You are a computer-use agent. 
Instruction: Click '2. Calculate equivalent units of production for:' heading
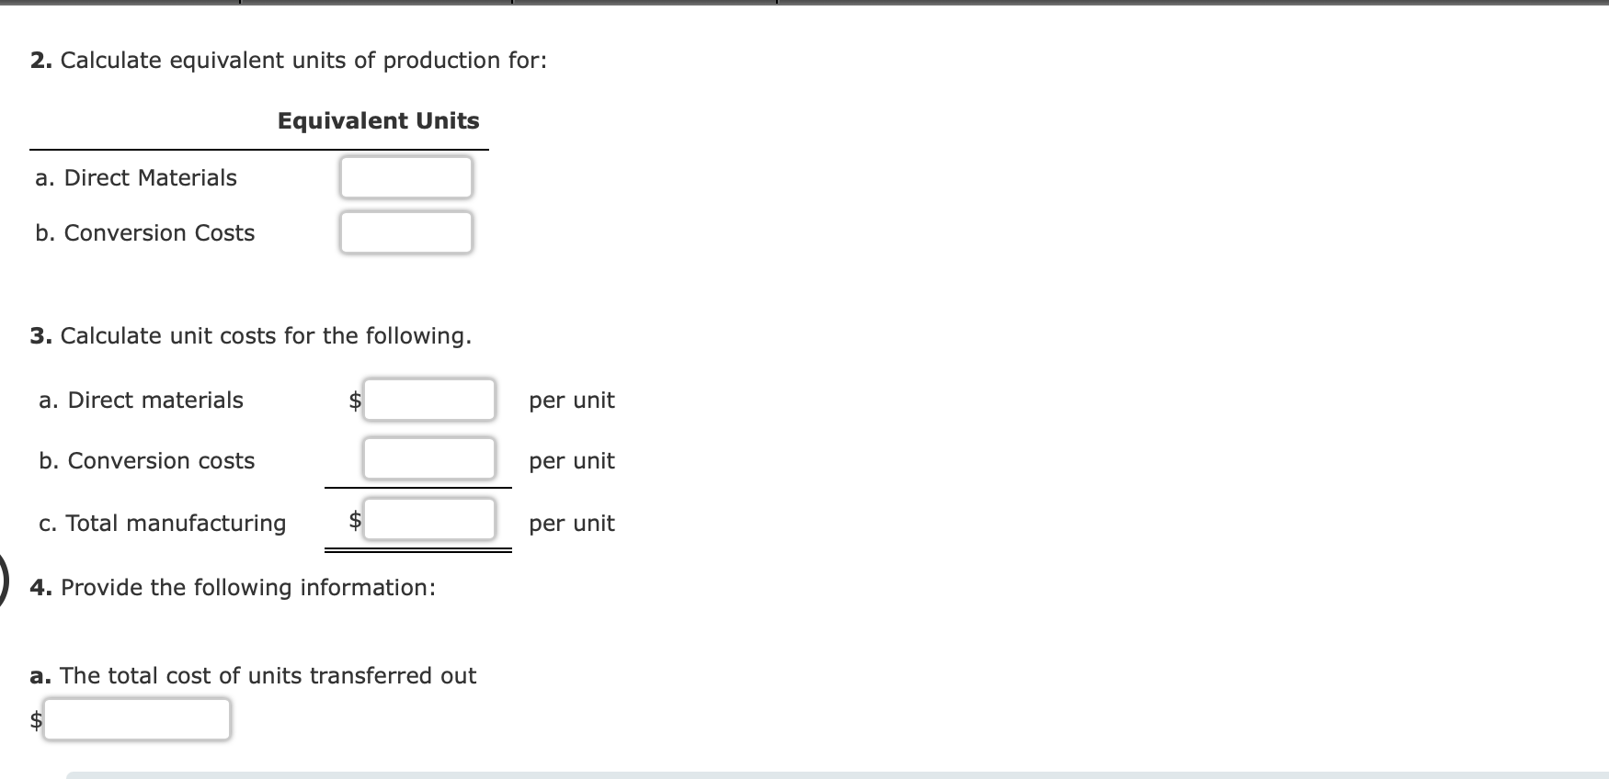(x=289, y=61)
